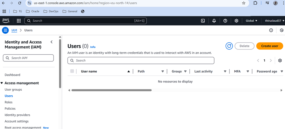
Task: Launch AWS CloudShell icon
Action: (x=203, y=21)
